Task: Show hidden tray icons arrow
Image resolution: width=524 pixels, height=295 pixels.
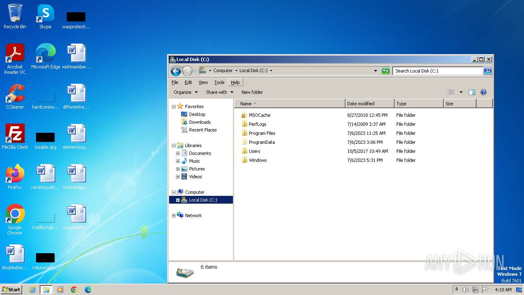Action: click(456, 289)
